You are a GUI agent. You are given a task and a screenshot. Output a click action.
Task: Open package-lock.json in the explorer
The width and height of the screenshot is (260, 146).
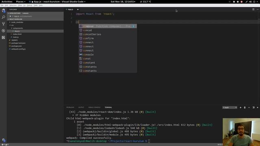(18, 43)
